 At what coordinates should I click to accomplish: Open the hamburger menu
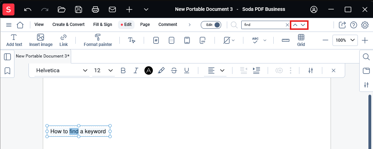(x=9, y=25)
